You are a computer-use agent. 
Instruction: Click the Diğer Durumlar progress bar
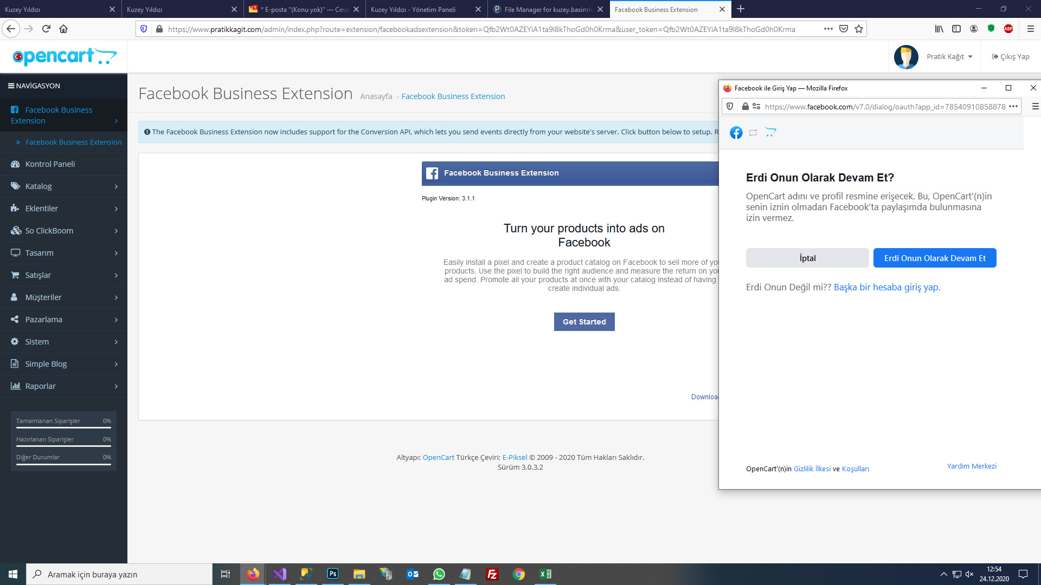(x=63, y=464)
